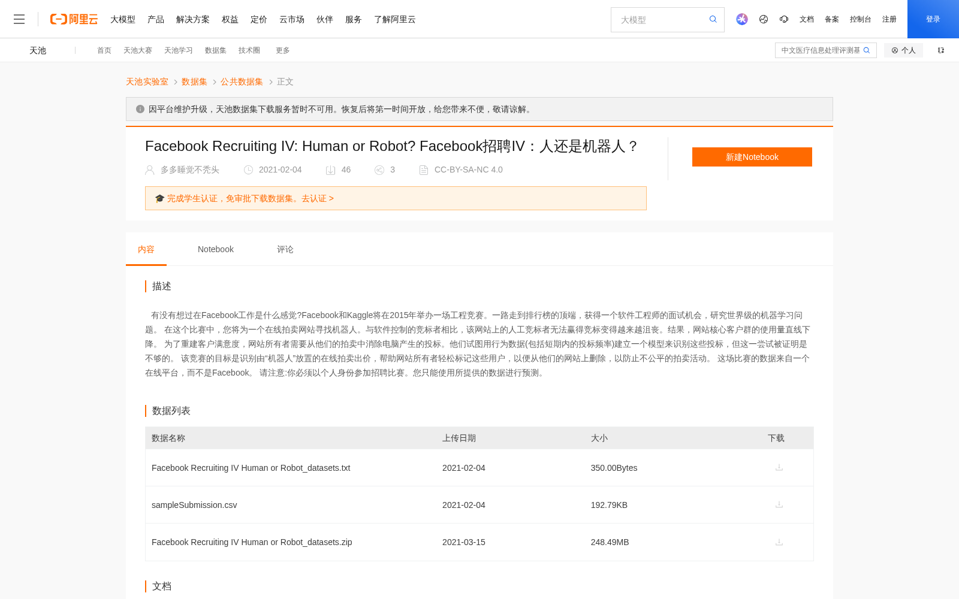Click the customer service headset icon

coord(784,19)
